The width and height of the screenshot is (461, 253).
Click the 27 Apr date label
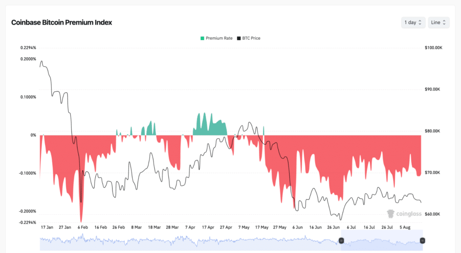point(226,227)
